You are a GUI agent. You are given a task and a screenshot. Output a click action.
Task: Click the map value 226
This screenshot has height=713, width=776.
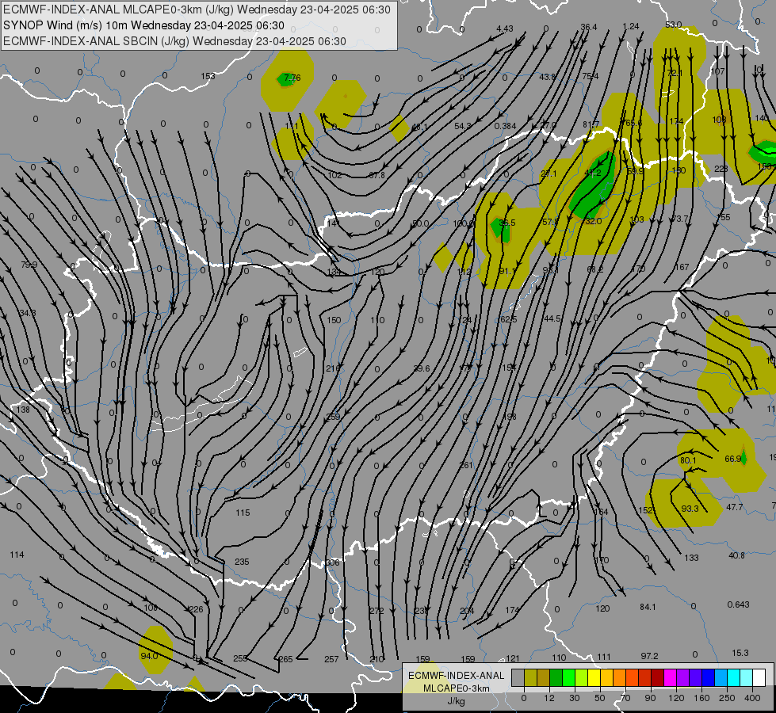click(x=196, y=609)
